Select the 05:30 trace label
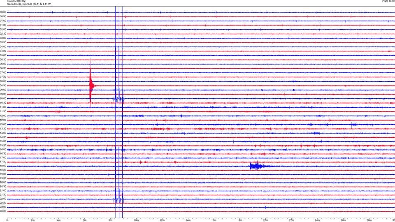The width and height of the screenshot is (395, 222). pos(3,60)
